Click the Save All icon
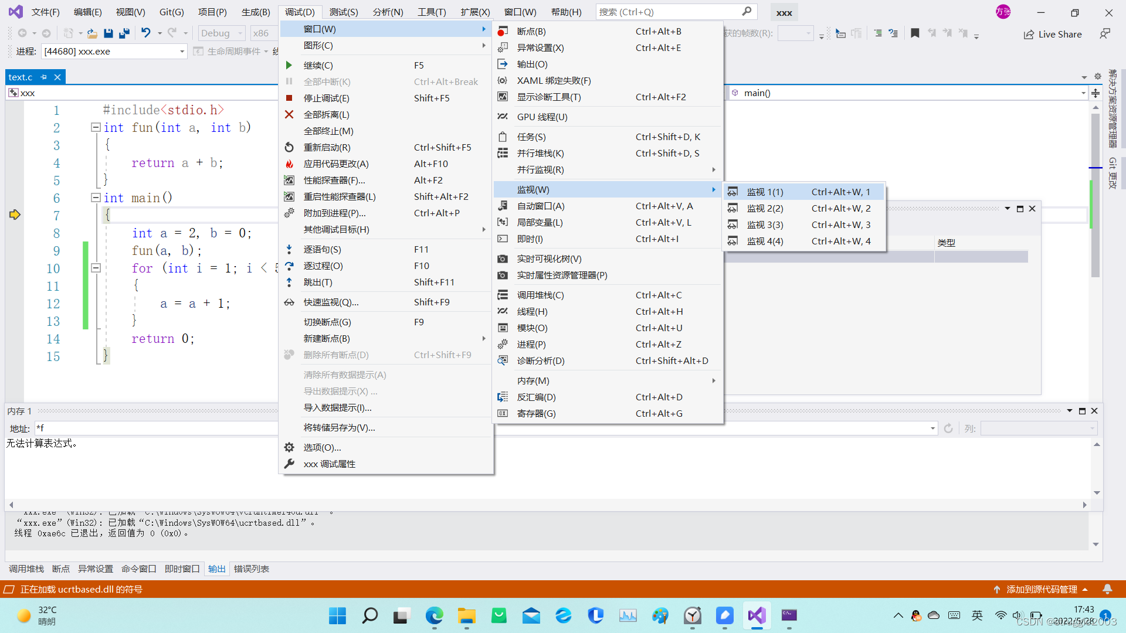This screenshot has width=1126, height=633. [x=124, y=33]
